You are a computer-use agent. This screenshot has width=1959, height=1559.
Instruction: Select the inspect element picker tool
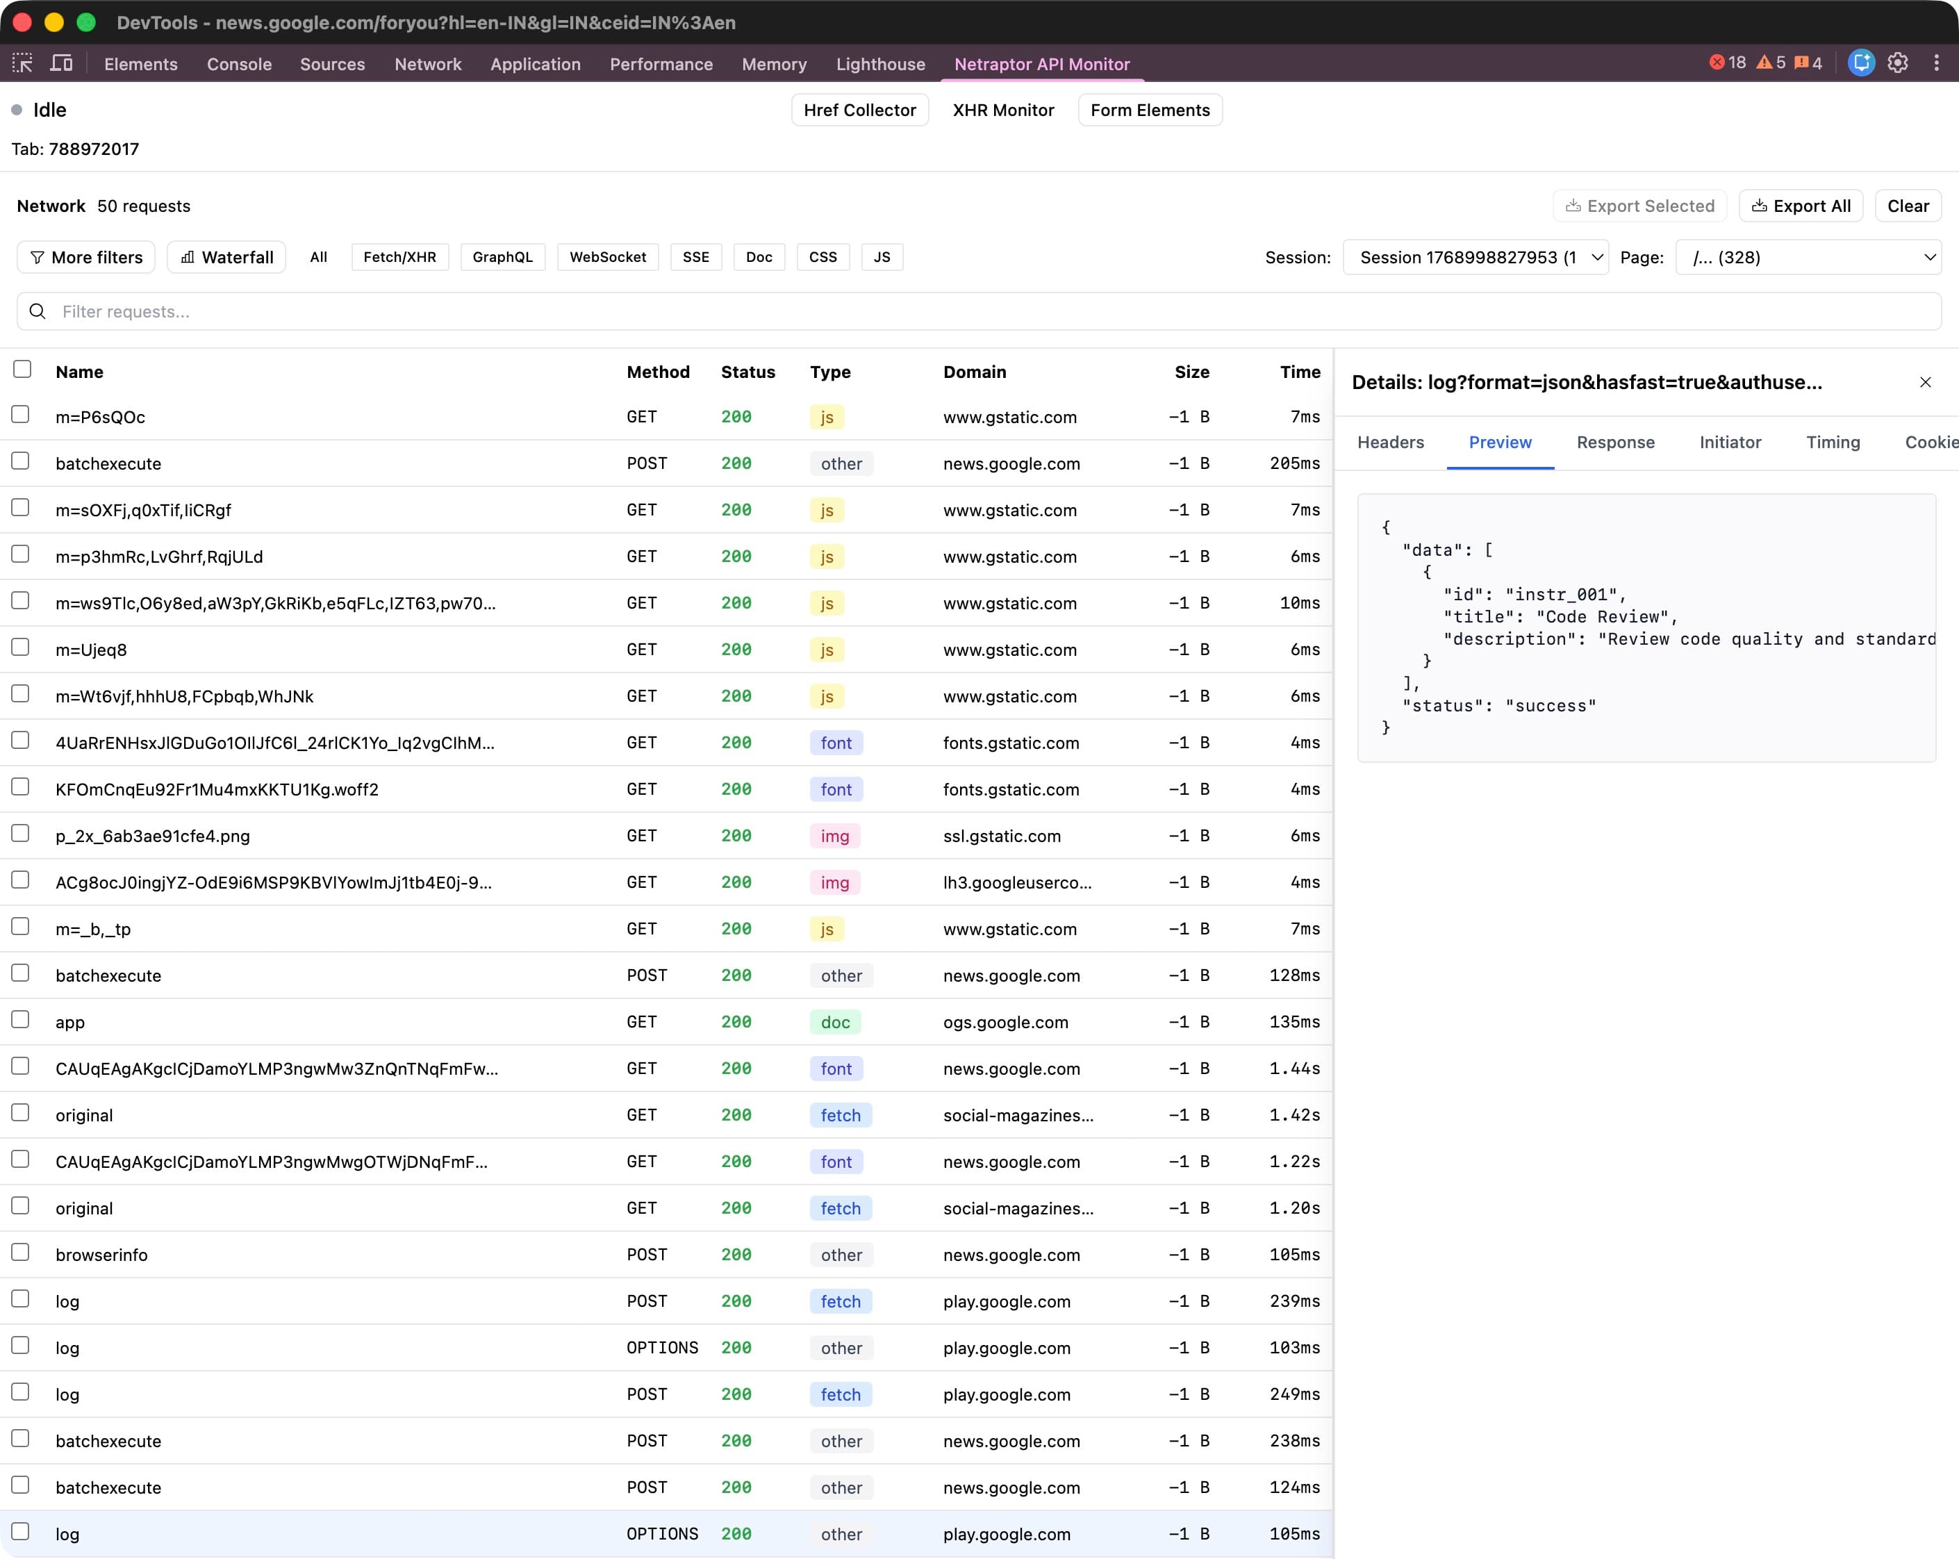click(x=22, y=64)
